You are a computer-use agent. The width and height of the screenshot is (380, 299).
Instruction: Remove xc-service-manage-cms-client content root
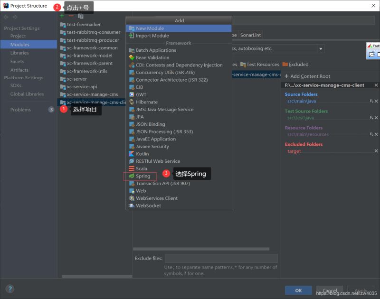coord(376,85)
